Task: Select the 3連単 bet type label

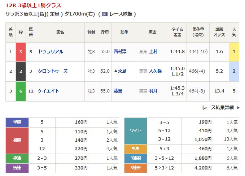Action: click(x=135, y=168)
